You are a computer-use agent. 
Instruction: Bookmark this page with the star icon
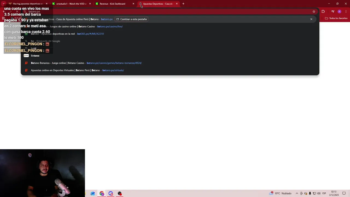click(314, 11)
